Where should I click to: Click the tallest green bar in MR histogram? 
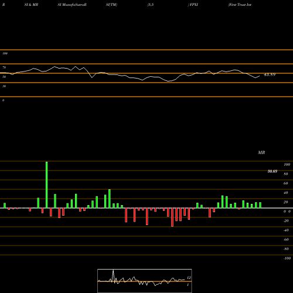[47, 185]
